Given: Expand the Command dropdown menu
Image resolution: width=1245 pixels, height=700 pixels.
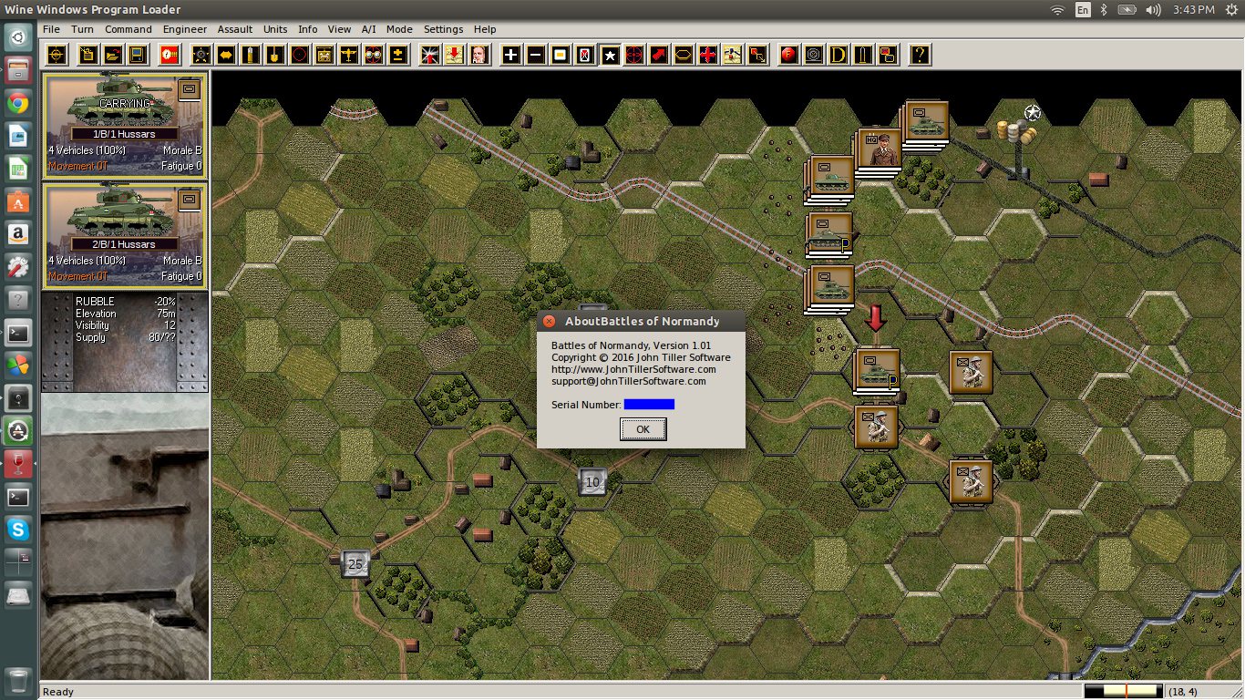Looking at the screenshot, I should click(129, 29).
